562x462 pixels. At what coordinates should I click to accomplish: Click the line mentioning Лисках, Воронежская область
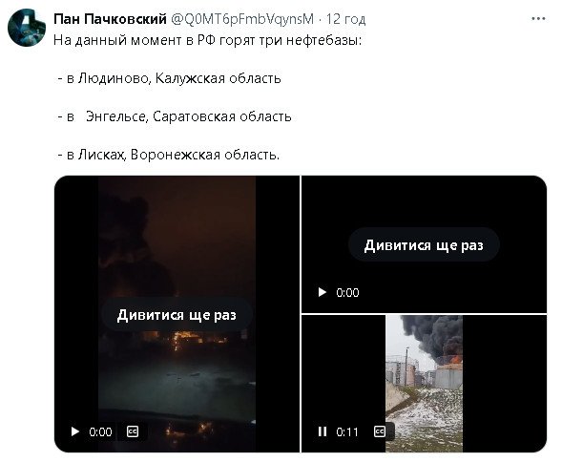click(169, 155)
